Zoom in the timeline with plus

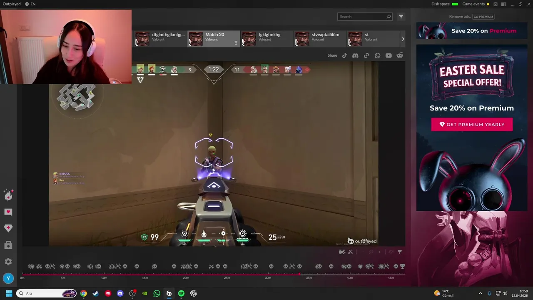coord(379,252)
